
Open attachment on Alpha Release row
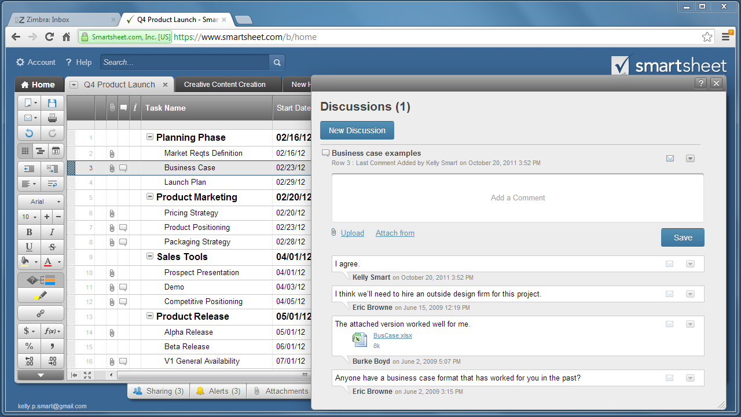tap(112, 332)
